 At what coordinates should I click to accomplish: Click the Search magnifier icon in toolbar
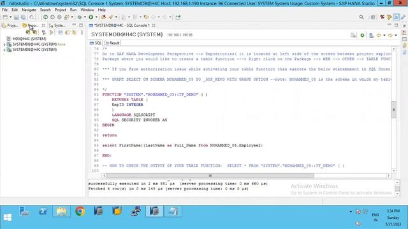click(361, 17)
